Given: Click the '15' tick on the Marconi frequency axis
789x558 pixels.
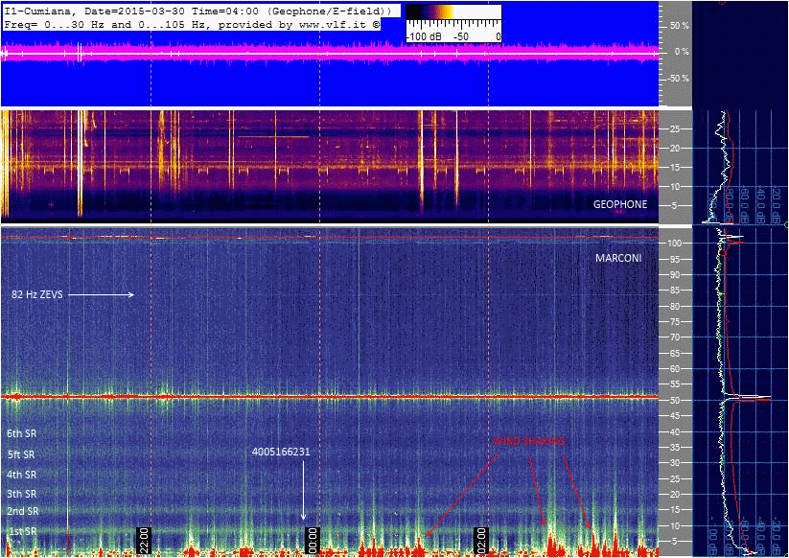Looking at the screenshot, I should pyautogui.click(x=675, y=511).
